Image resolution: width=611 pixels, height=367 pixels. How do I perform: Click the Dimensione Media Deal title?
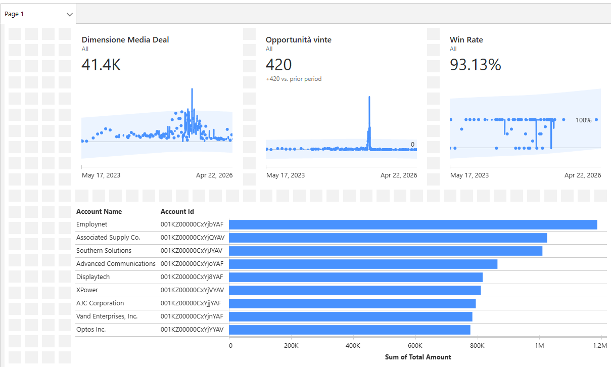125,40
